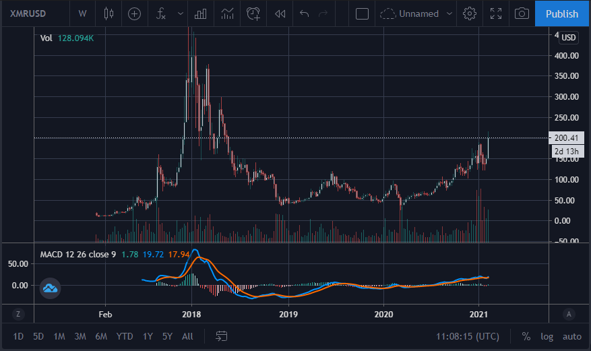Set range to 5D

(x=38, y=336)
